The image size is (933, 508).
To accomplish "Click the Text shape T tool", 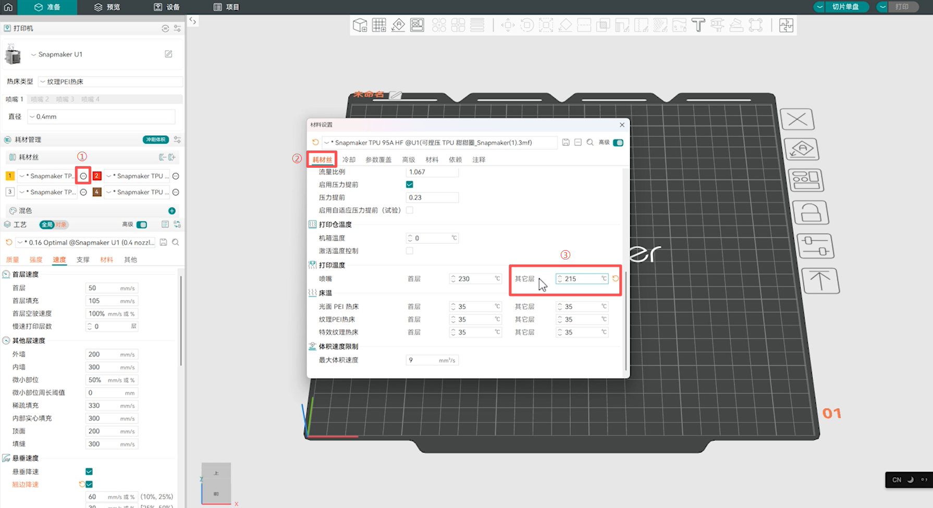I will [698, 25].
